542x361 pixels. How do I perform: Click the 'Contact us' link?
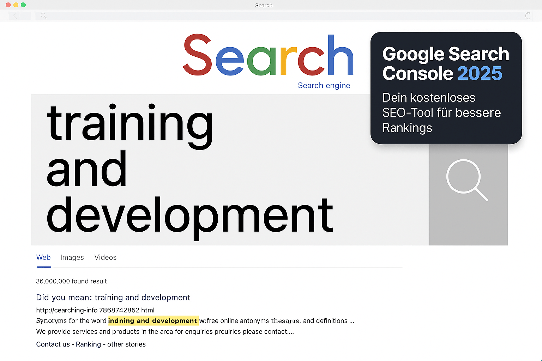pyautogui.click(x=53, y=344)
